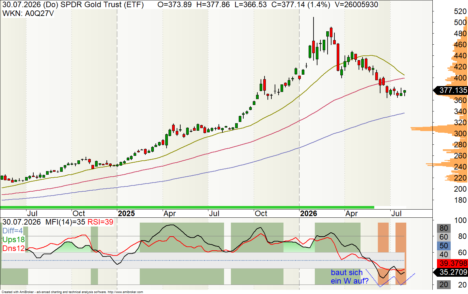Image resolution: width=468 pixels, height=294 pixels.
Task: Click the "Apr" label following 2026
Action: [352, 213]
